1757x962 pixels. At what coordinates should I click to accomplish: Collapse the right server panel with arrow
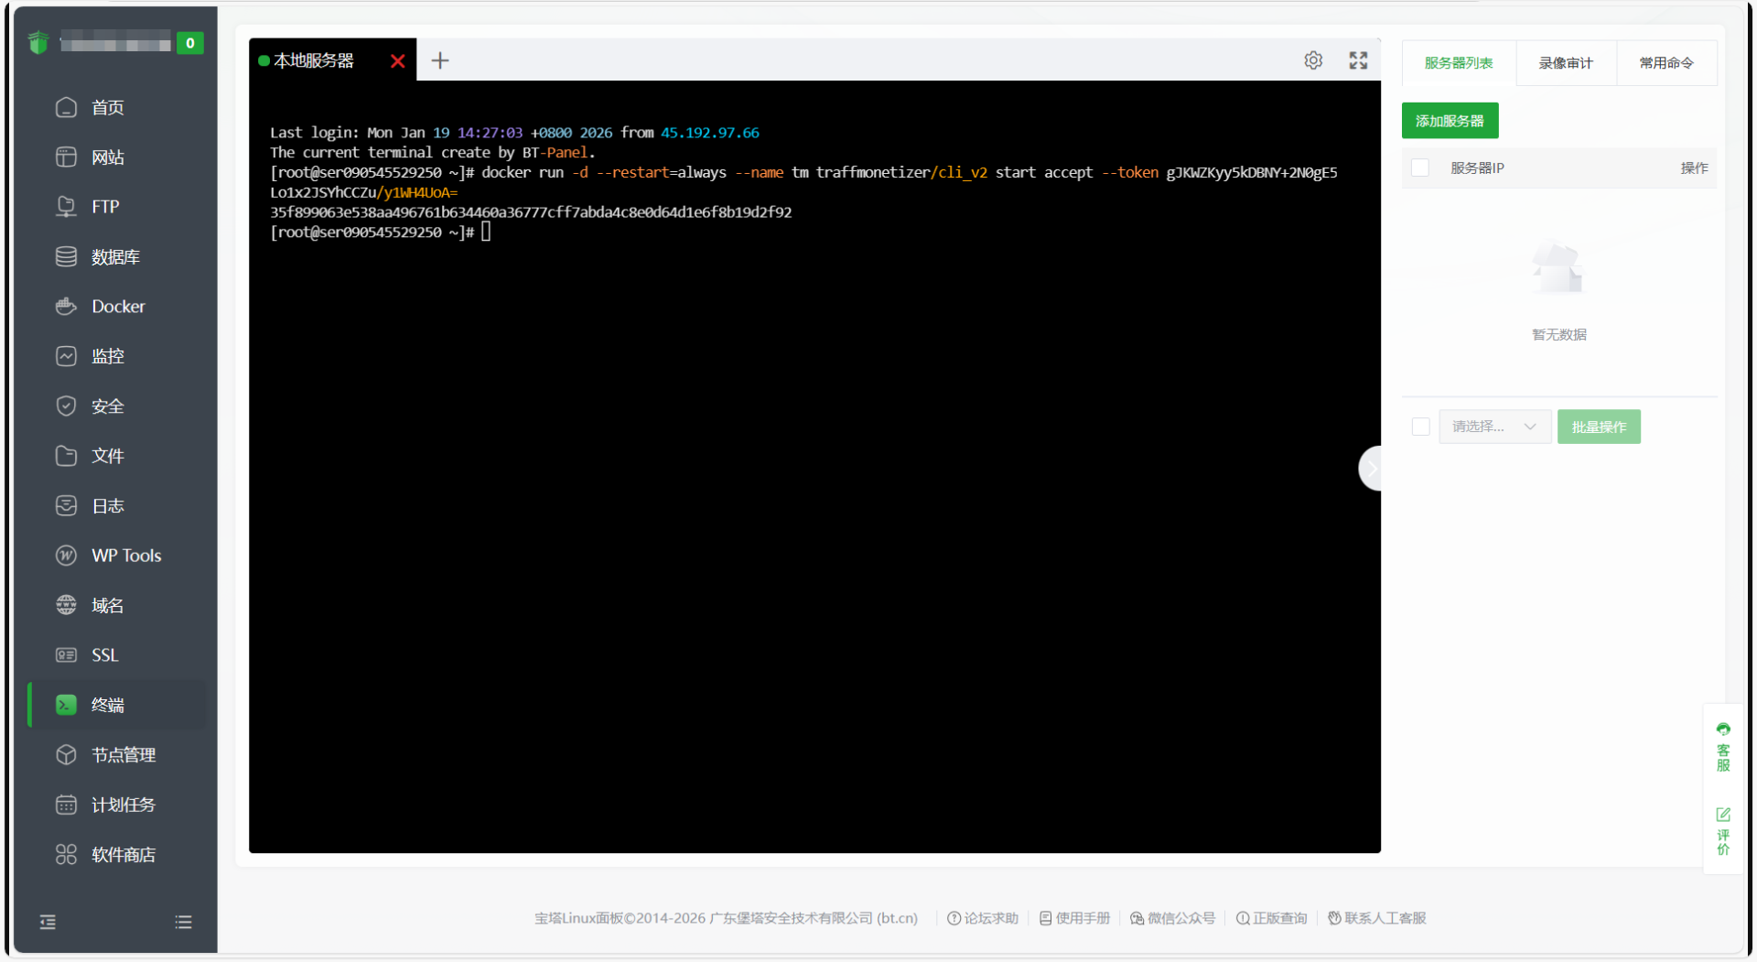click(1371, 469)
